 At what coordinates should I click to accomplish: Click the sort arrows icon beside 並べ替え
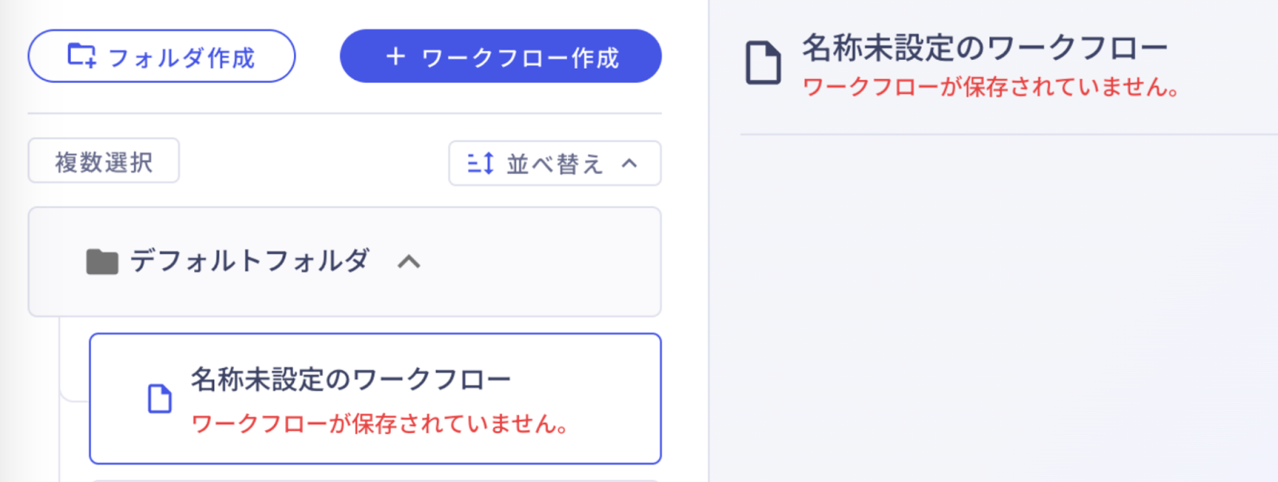point(480,164)
